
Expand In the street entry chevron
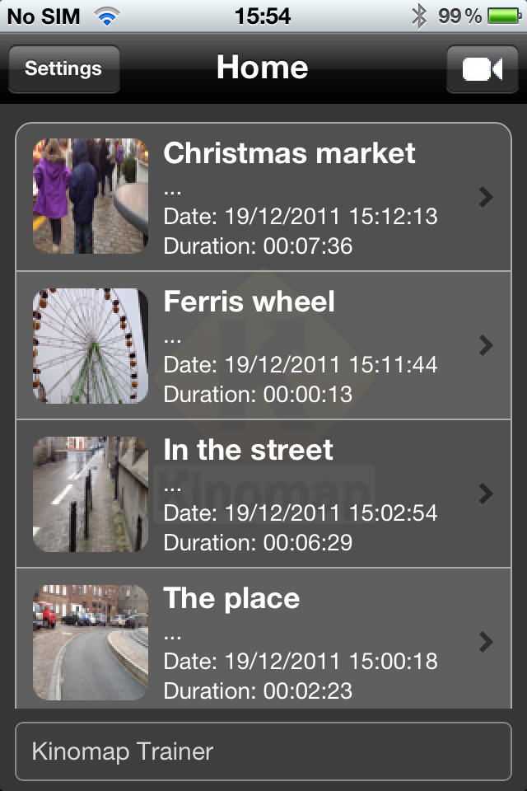coord(486,493)
